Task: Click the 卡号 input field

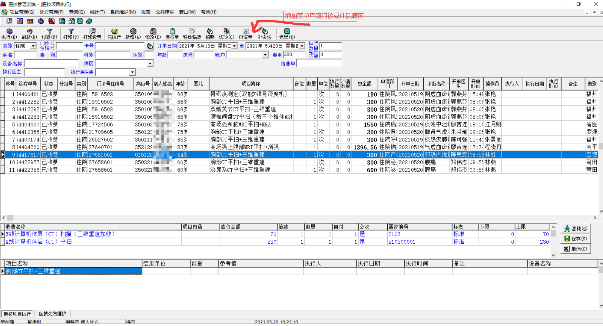Action: (x=120, y=46)
